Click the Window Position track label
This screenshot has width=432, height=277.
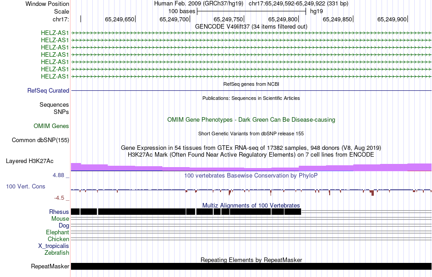(47, 4)
